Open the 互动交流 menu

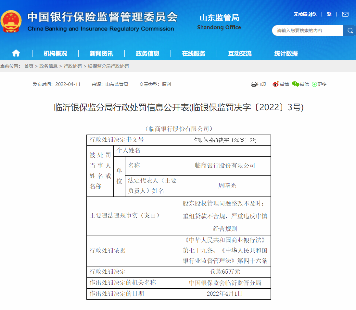[240, 53]
